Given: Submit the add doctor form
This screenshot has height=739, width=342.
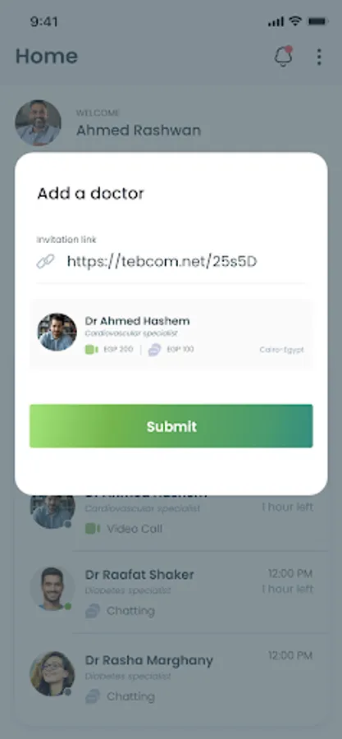Looking at the screenshot, I should 171,426.
